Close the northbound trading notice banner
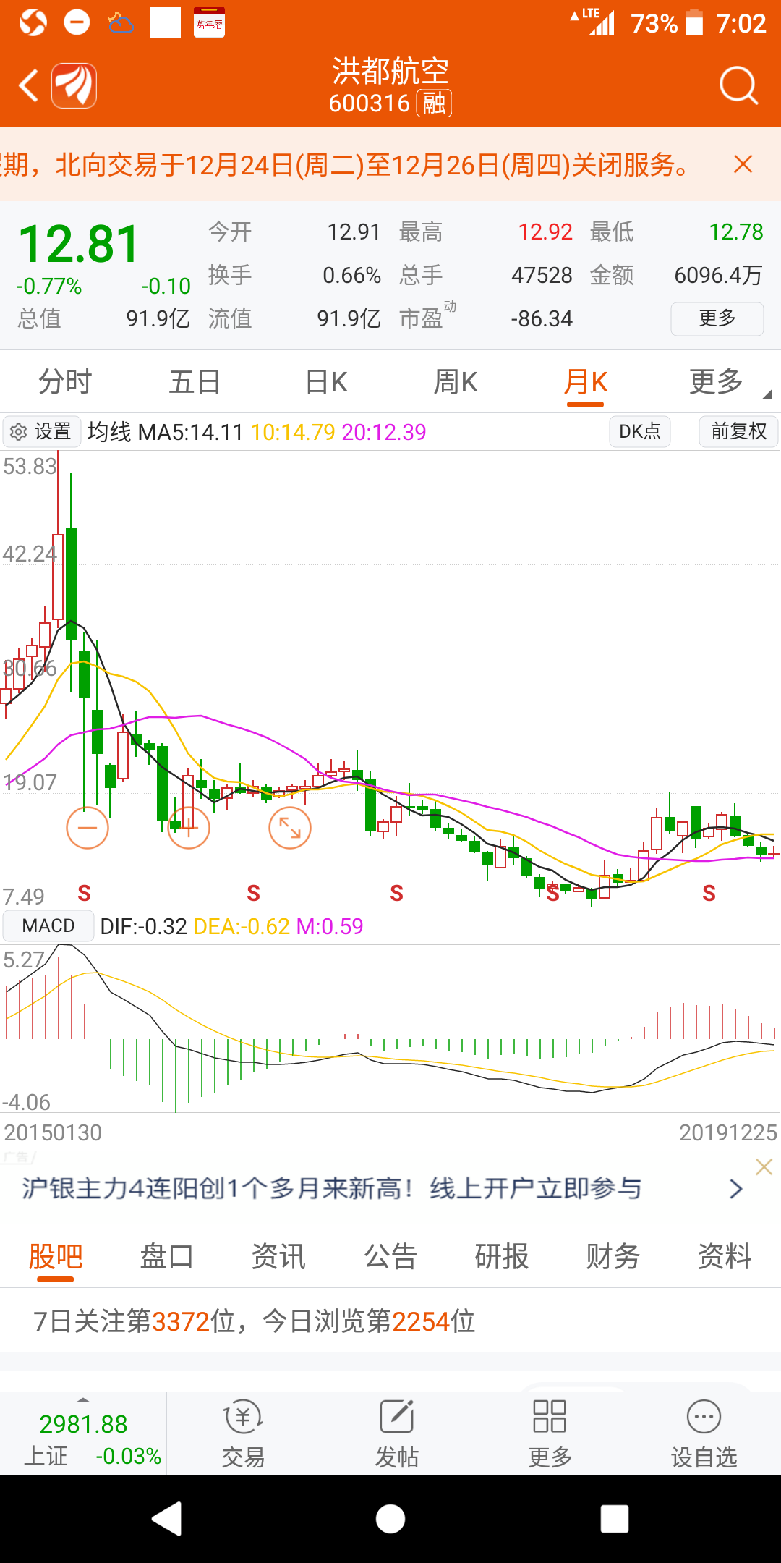This screenshot has width=781, height=1563. click(x=743, y=164)
